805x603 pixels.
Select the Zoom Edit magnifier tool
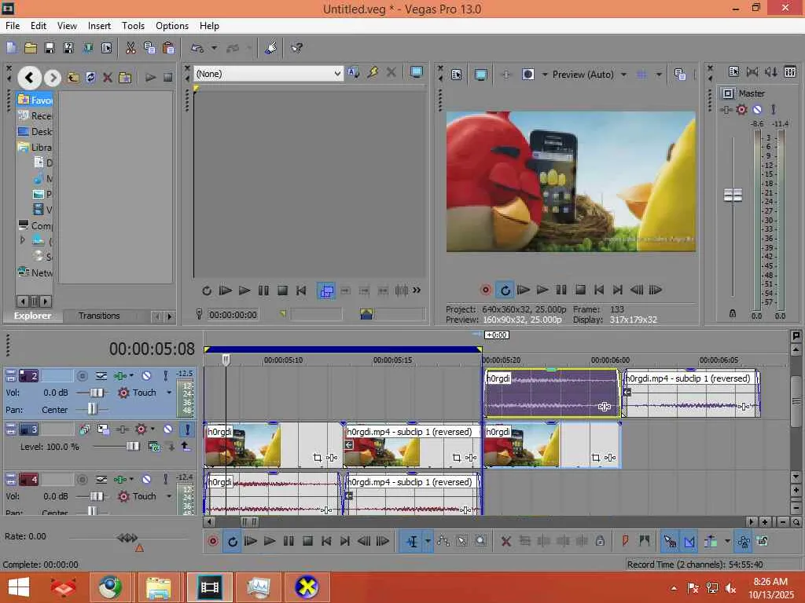480,541
